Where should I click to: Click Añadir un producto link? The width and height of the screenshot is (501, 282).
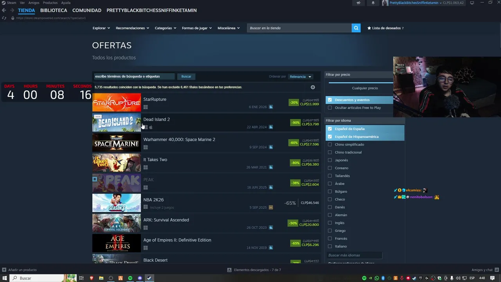[22, 270]
